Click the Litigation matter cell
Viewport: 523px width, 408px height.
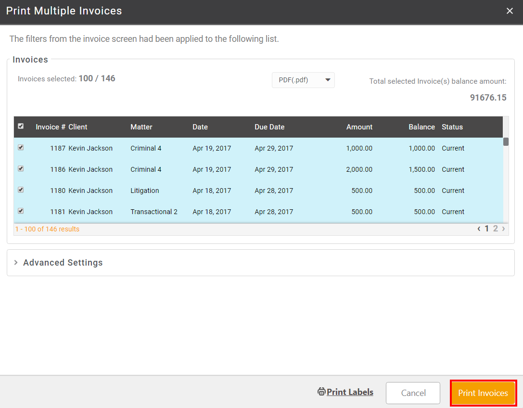145,191
